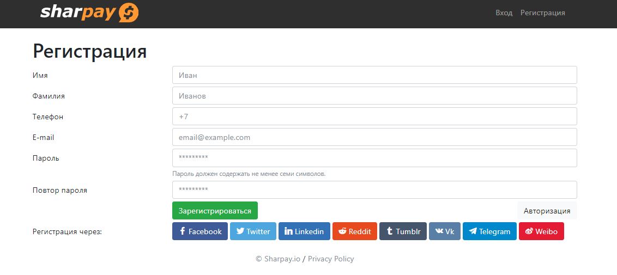Choose Reddit registration option

coord(354,231)
